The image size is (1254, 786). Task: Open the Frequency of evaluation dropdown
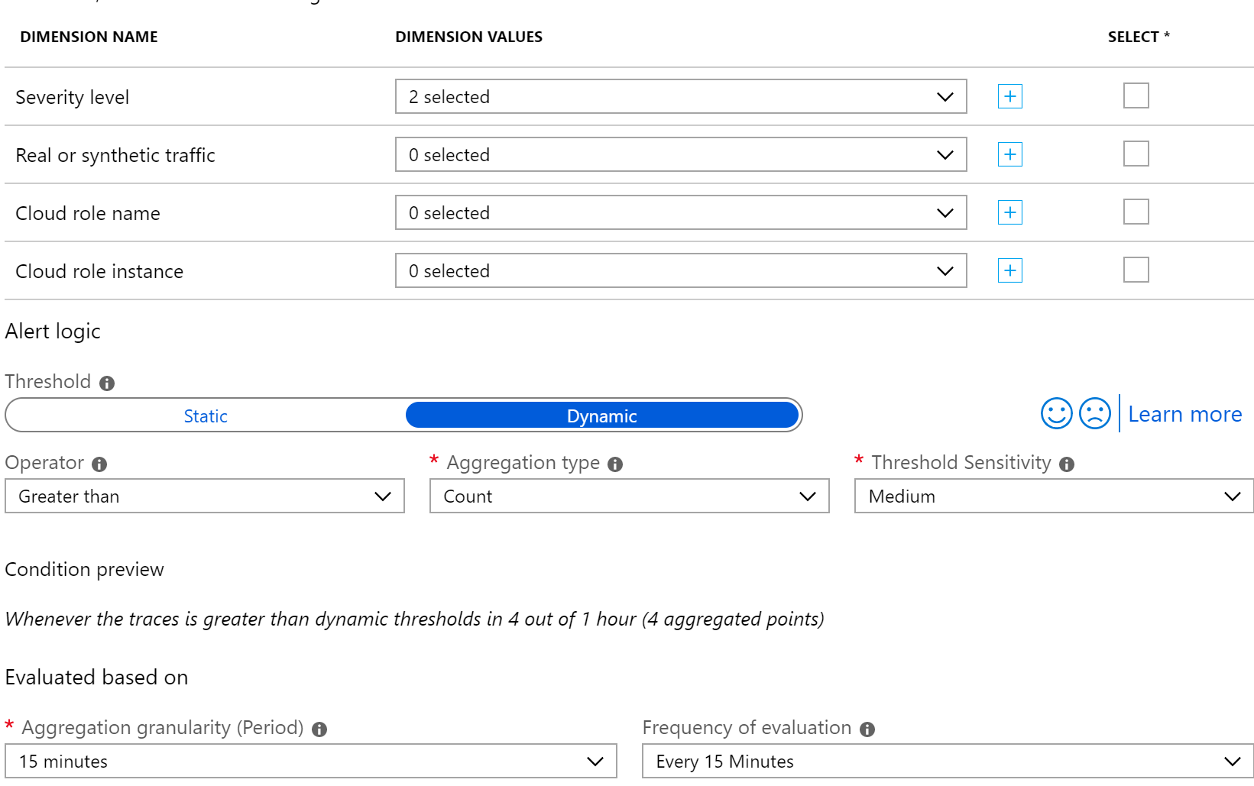click(x=948, y=762)
